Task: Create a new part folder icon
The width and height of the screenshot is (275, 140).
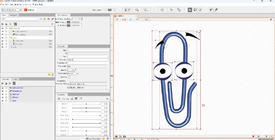Action: [x=49, y=75]
